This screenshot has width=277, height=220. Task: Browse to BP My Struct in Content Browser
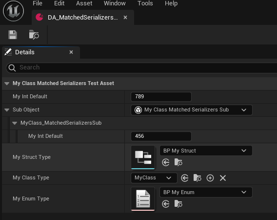pos(178,162)
